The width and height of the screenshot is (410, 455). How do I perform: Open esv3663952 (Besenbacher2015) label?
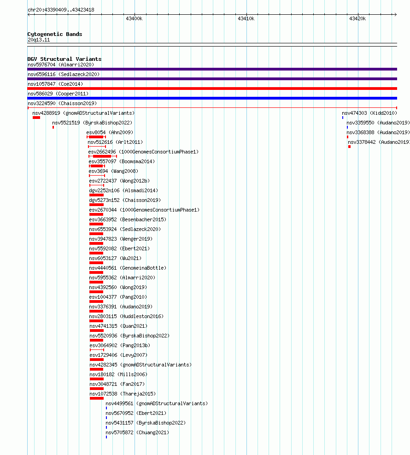[128, 220]
